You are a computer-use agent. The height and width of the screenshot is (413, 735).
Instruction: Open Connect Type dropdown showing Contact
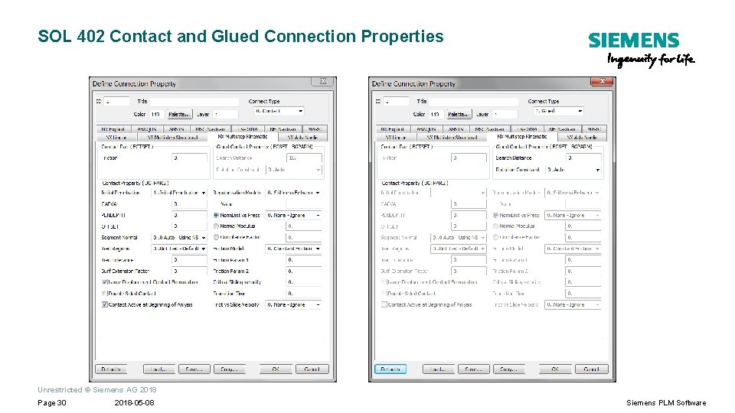(279, 111)
